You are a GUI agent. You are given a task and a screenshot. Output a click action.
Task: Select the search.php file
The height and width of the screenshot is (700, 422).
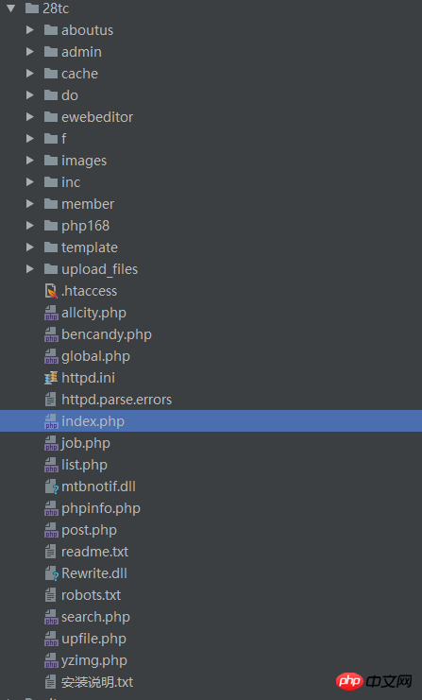(95, 617)
